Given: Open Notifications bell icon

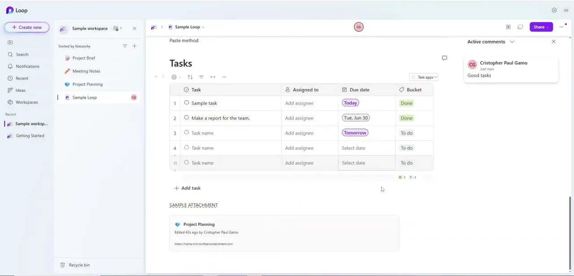Looking at the screenshot, I should (x=10, y=66).
